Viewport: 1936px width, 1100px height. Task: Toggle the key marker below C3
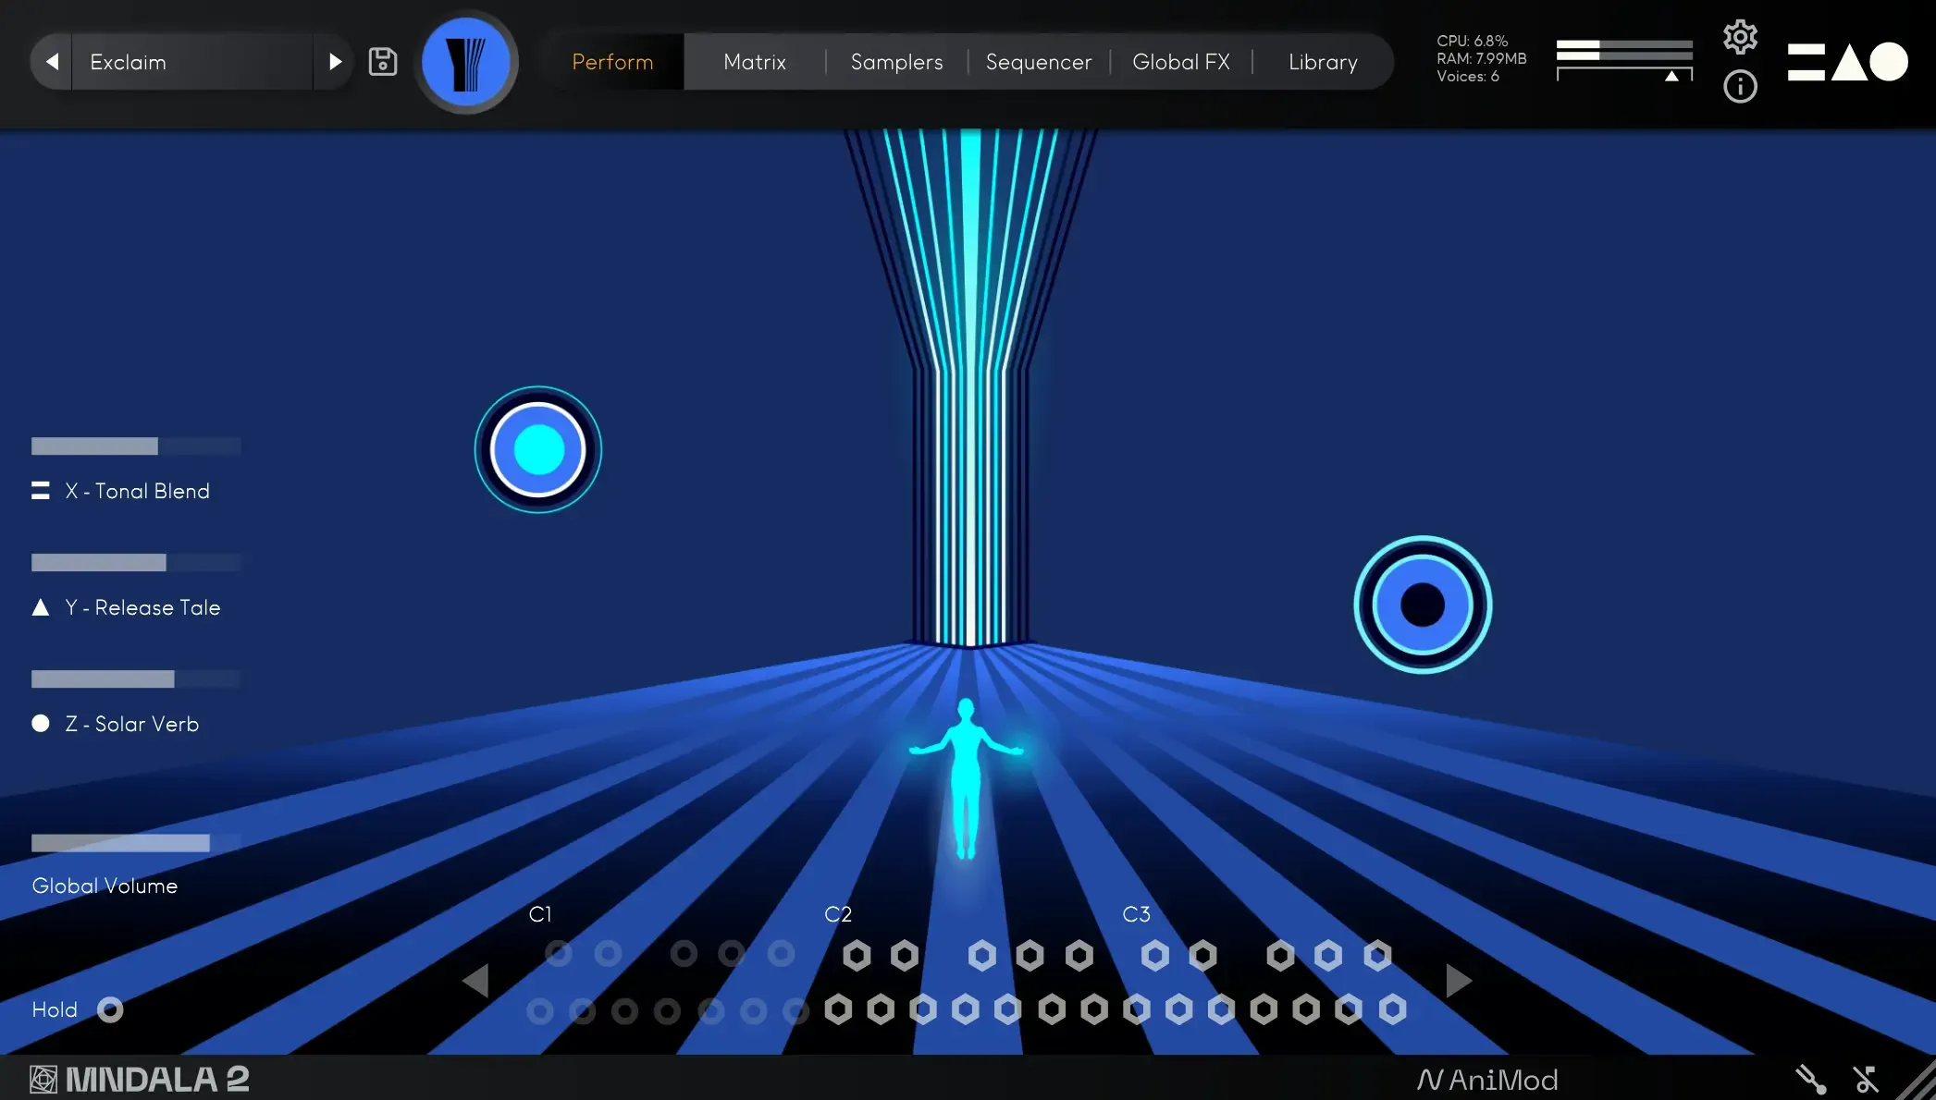(1137, 1009)
